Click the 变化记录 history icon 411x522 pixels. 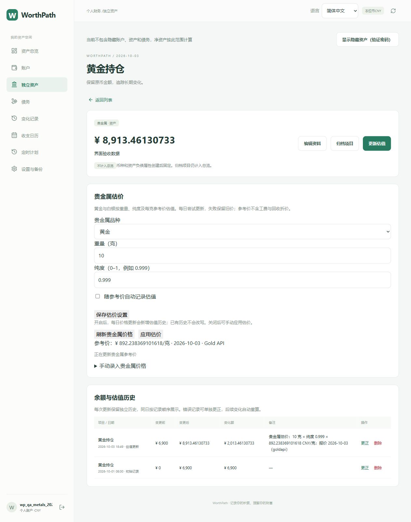pyautogui.click(x=14, y=118)
